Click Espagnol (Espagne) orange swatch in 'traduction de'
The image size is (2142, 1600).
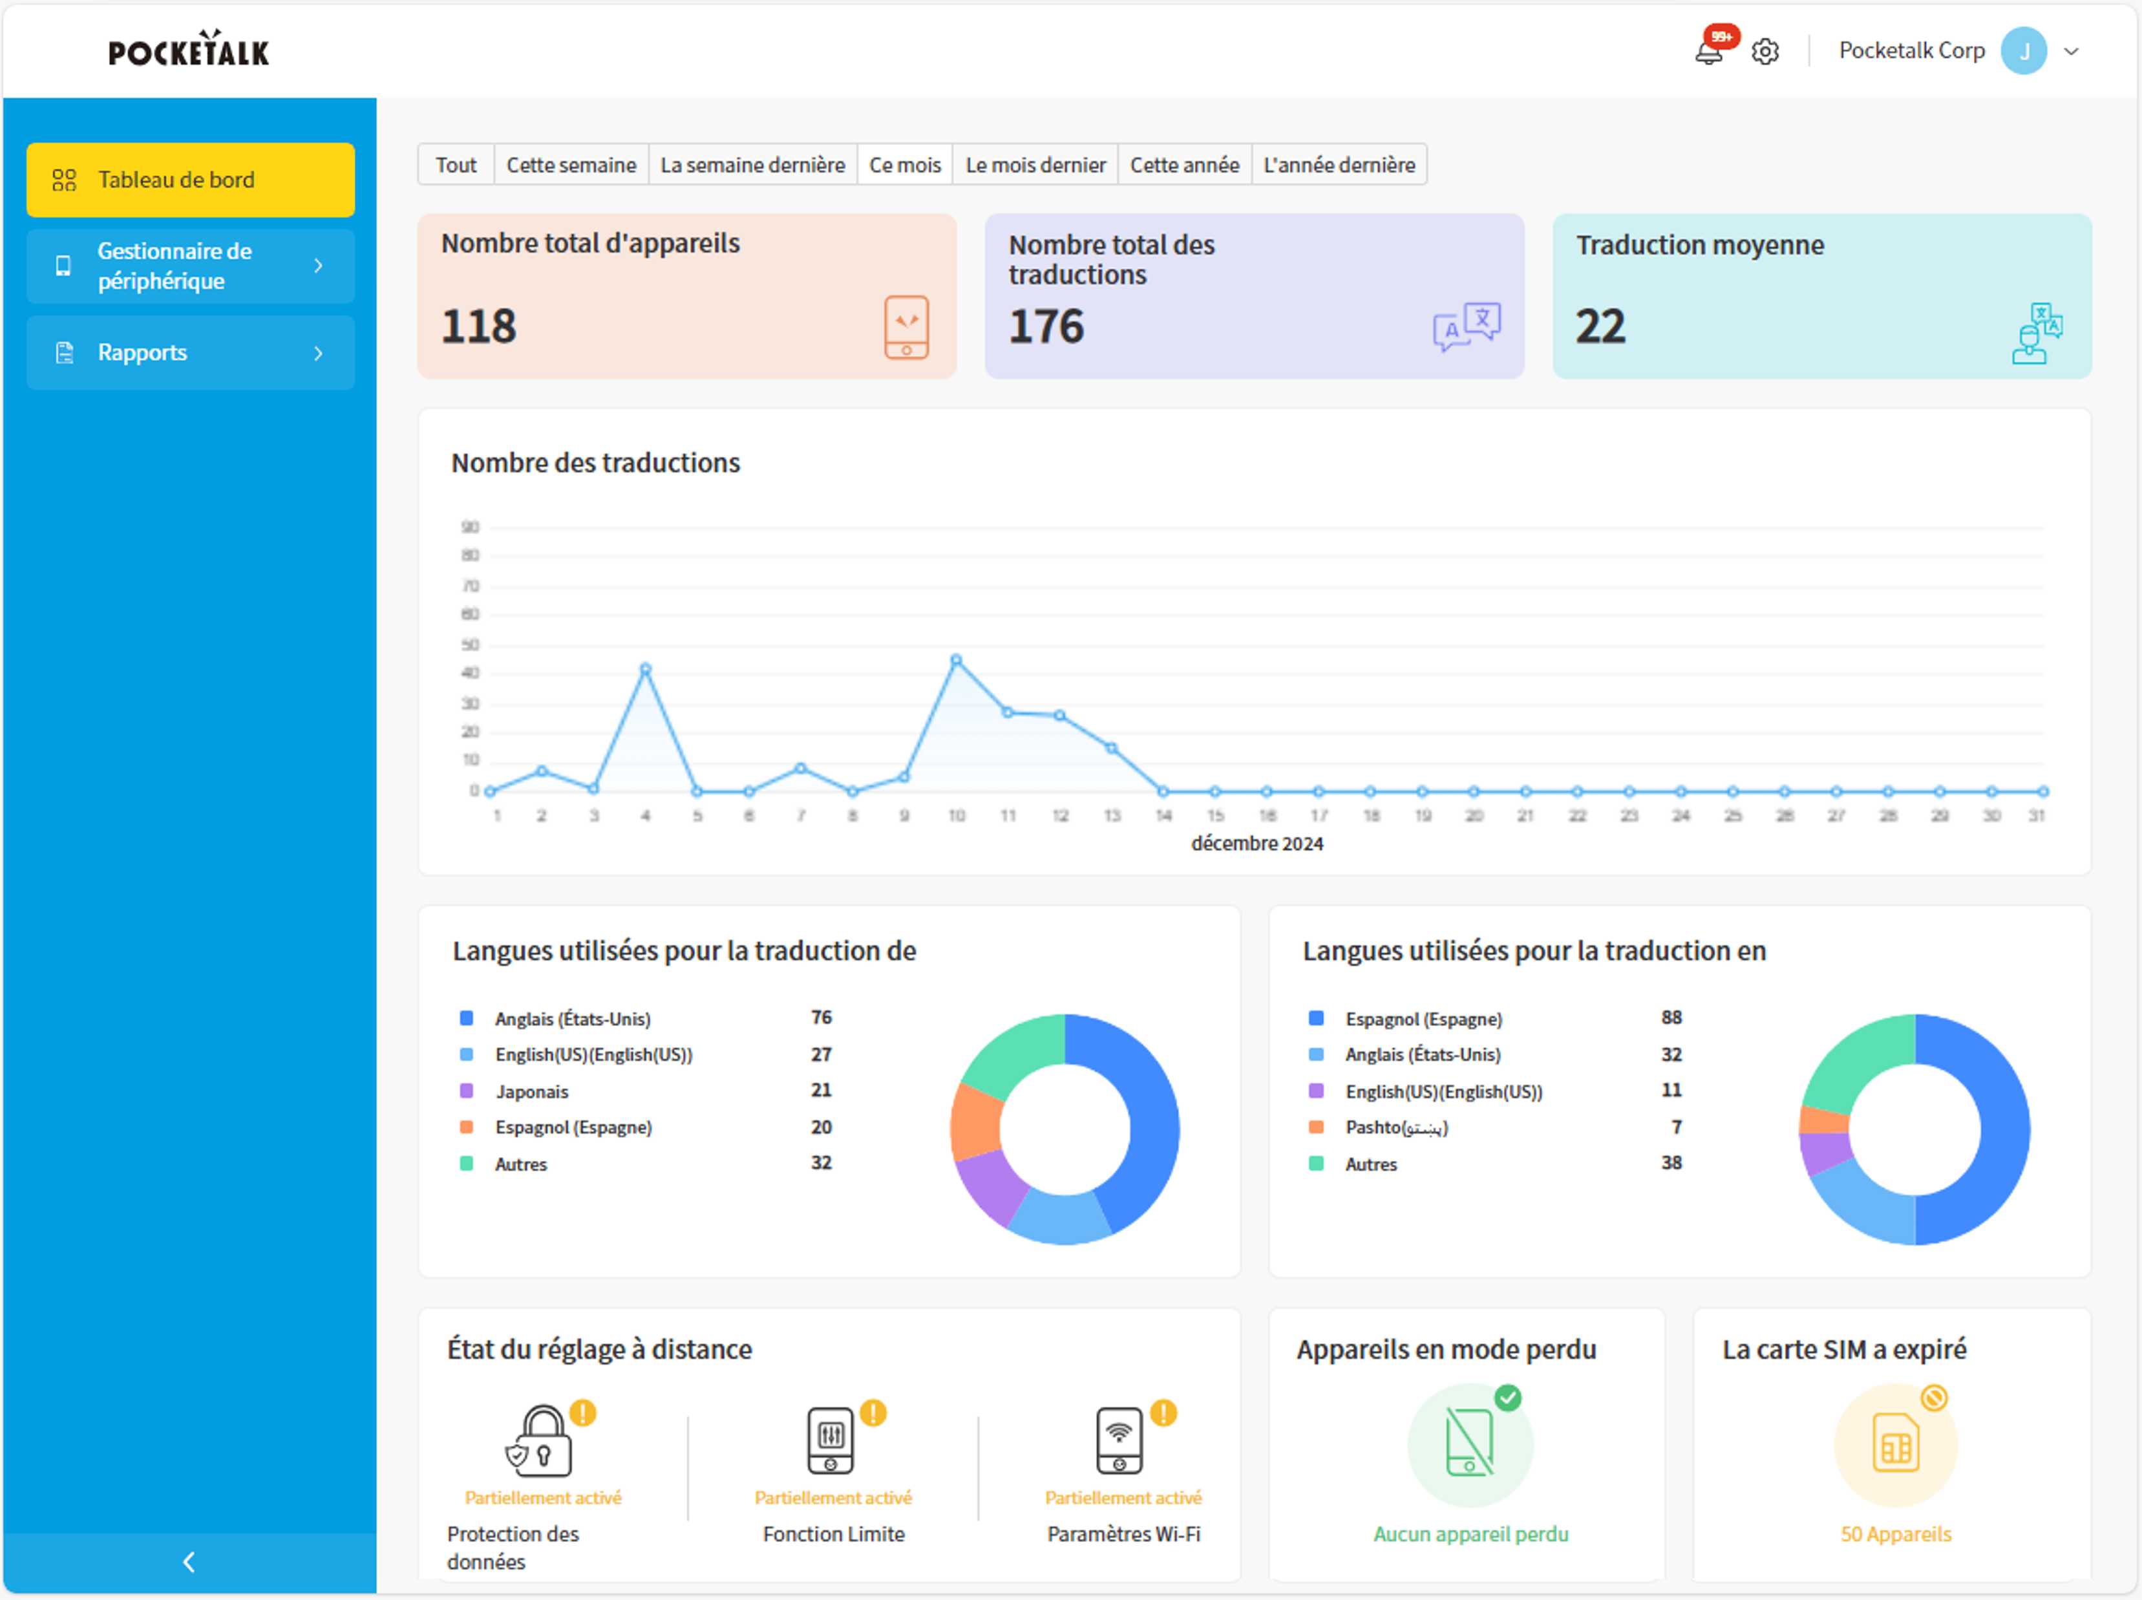pyautogui.click(x=466, y=1127)
